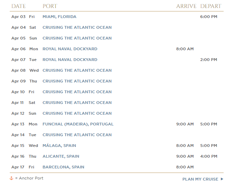Image resolution: width=233 pixels, height=184 pixels.
Task: Open the Plan My Cruise link
Action: click(203, 179)
